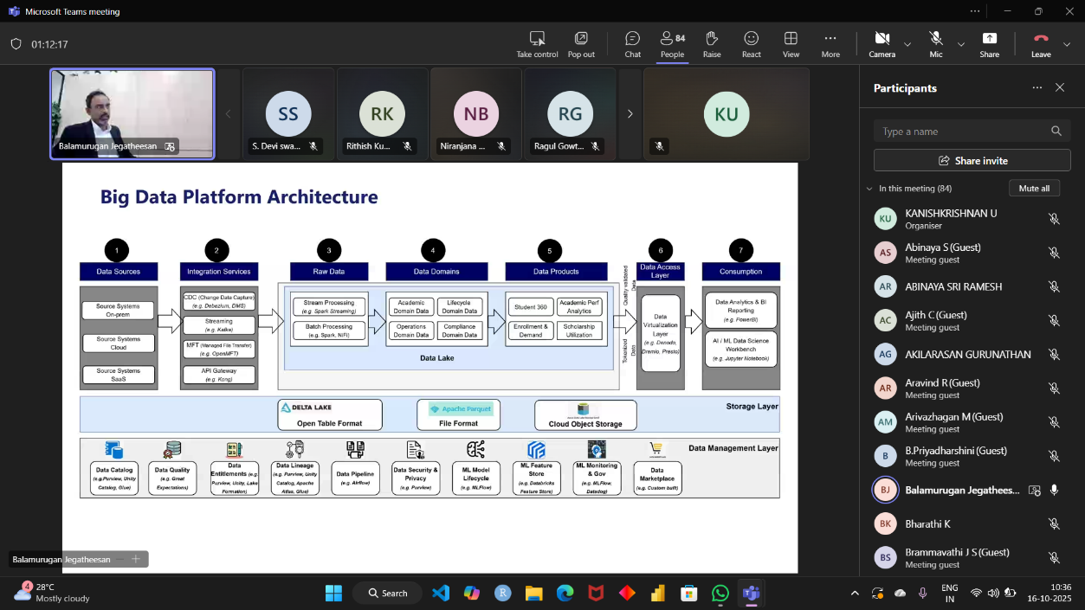Open Participants panel more options menu
Viewport: 1085px width, 610px height.
tap(1037, 87)
